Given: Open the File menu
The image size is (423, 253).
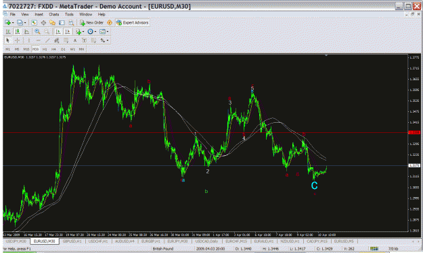Looking at the screenshot, I should coord(12,14).
